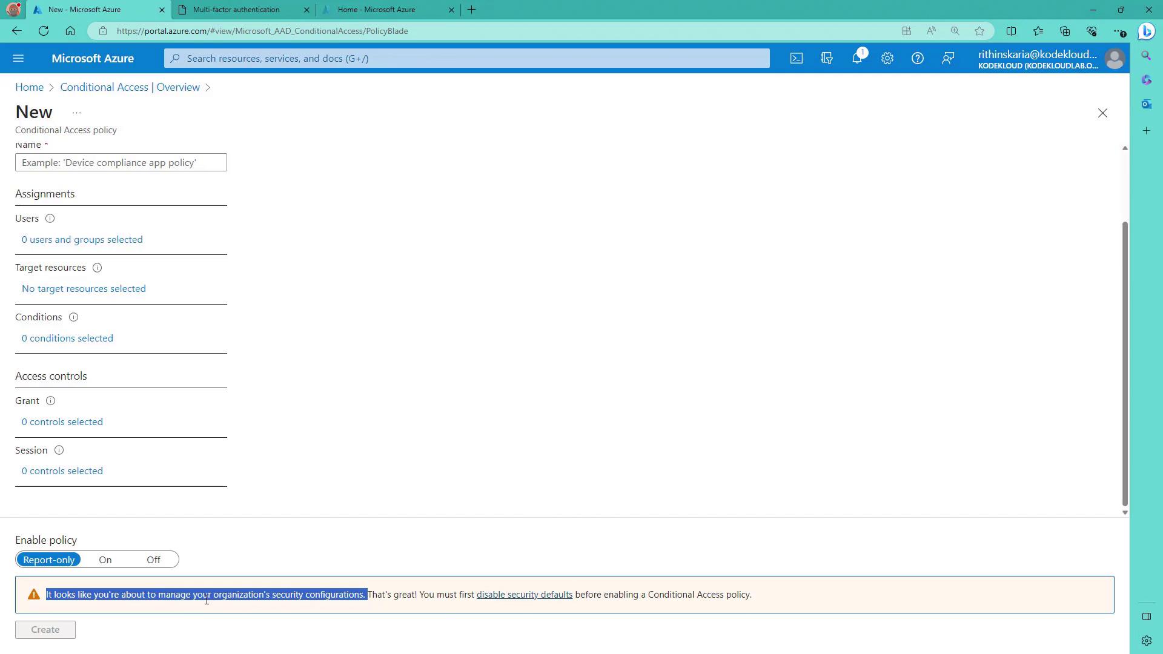Open browser essentials heart icon
Screen dimensions: 1163x654
click(1092, 31)
